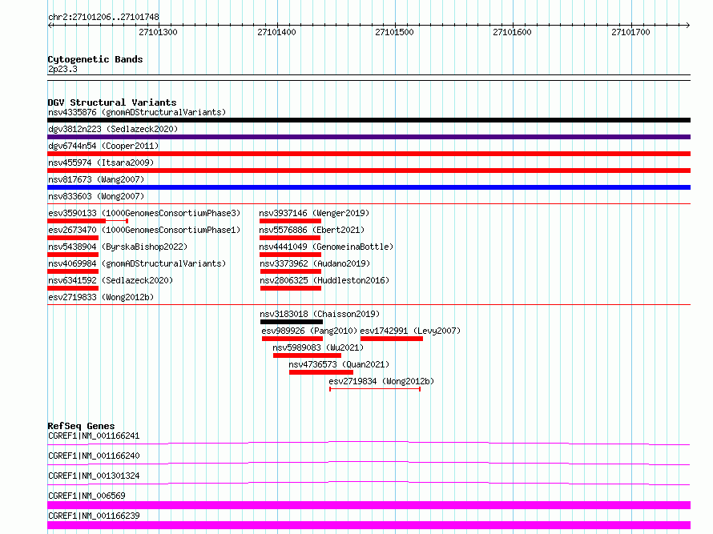The image size is (713, 534).
Task: Click the black nsv4335876 variant bar
Action: [369, 120]
